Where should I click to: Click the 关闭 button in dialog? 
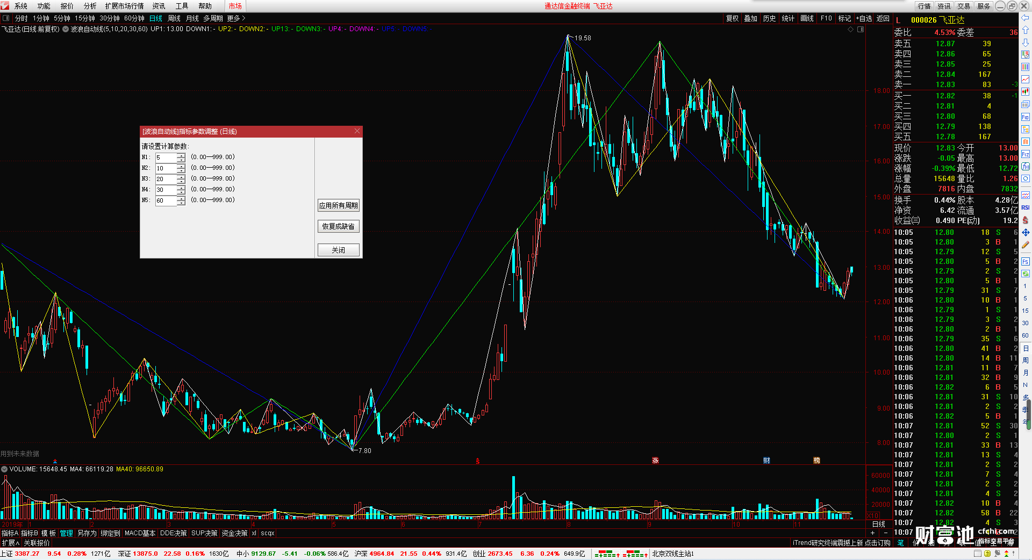pyautogui.click(x=339, y=250)
